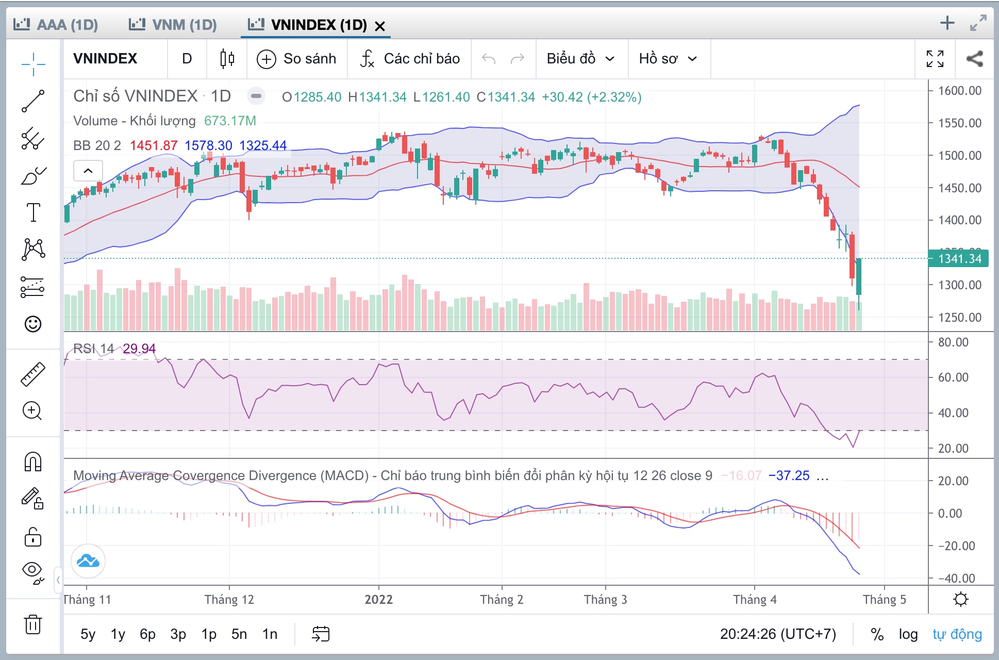Open chart settings gear icon
Screen dimensions: 999x660
pyautogui.click(x=961, y=599)
